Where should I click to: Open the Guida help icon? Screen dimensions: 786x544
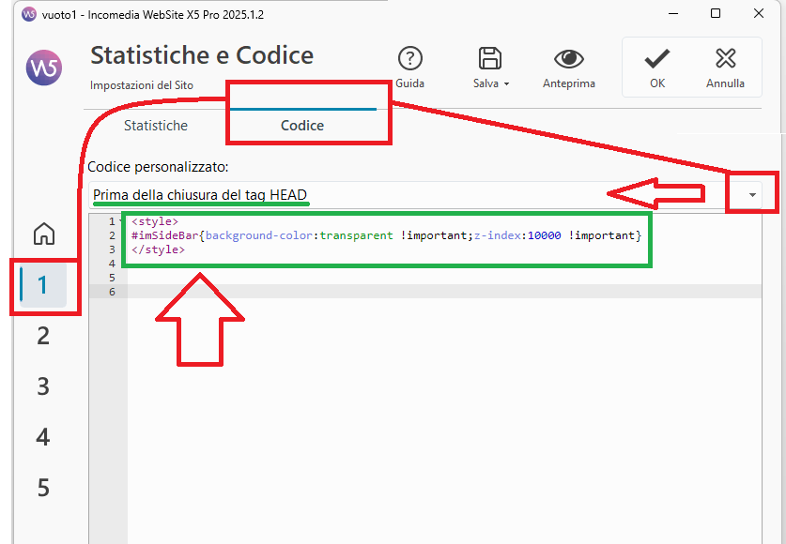click(x=409, y=59)
